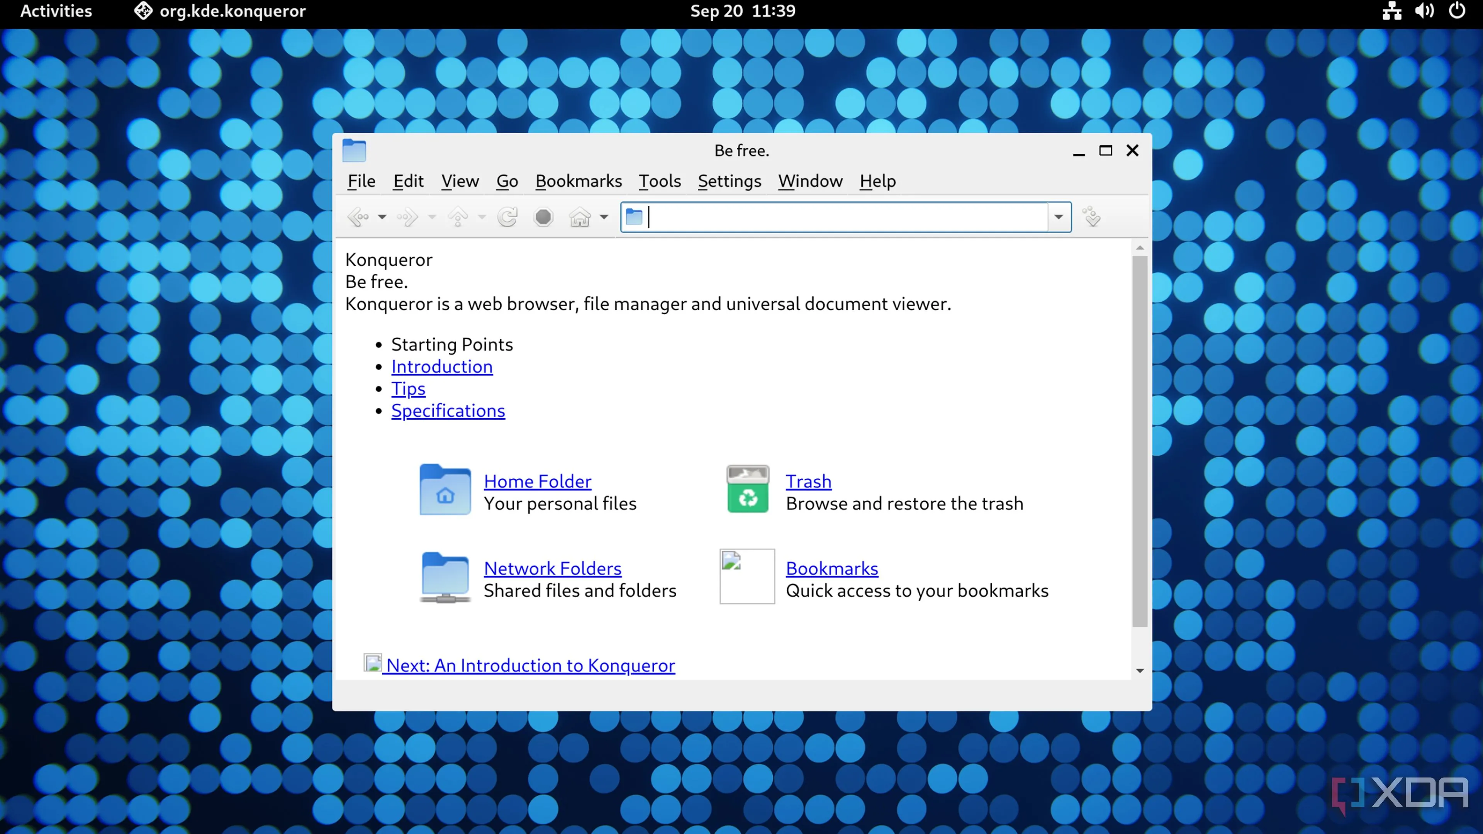The height and width of the screenshot is (834, 1483).
Task: Click inside the location URL input field
Action: 846,217
